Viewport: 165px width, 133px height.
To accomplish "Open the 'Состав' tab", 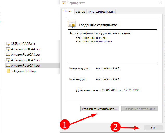I will [x=80, y=12].
